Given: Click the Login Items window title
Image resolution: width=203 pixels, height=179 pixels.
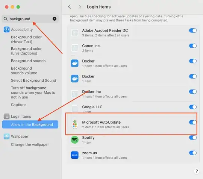Looking at the screenshot, I should click(x=98, y=7).
